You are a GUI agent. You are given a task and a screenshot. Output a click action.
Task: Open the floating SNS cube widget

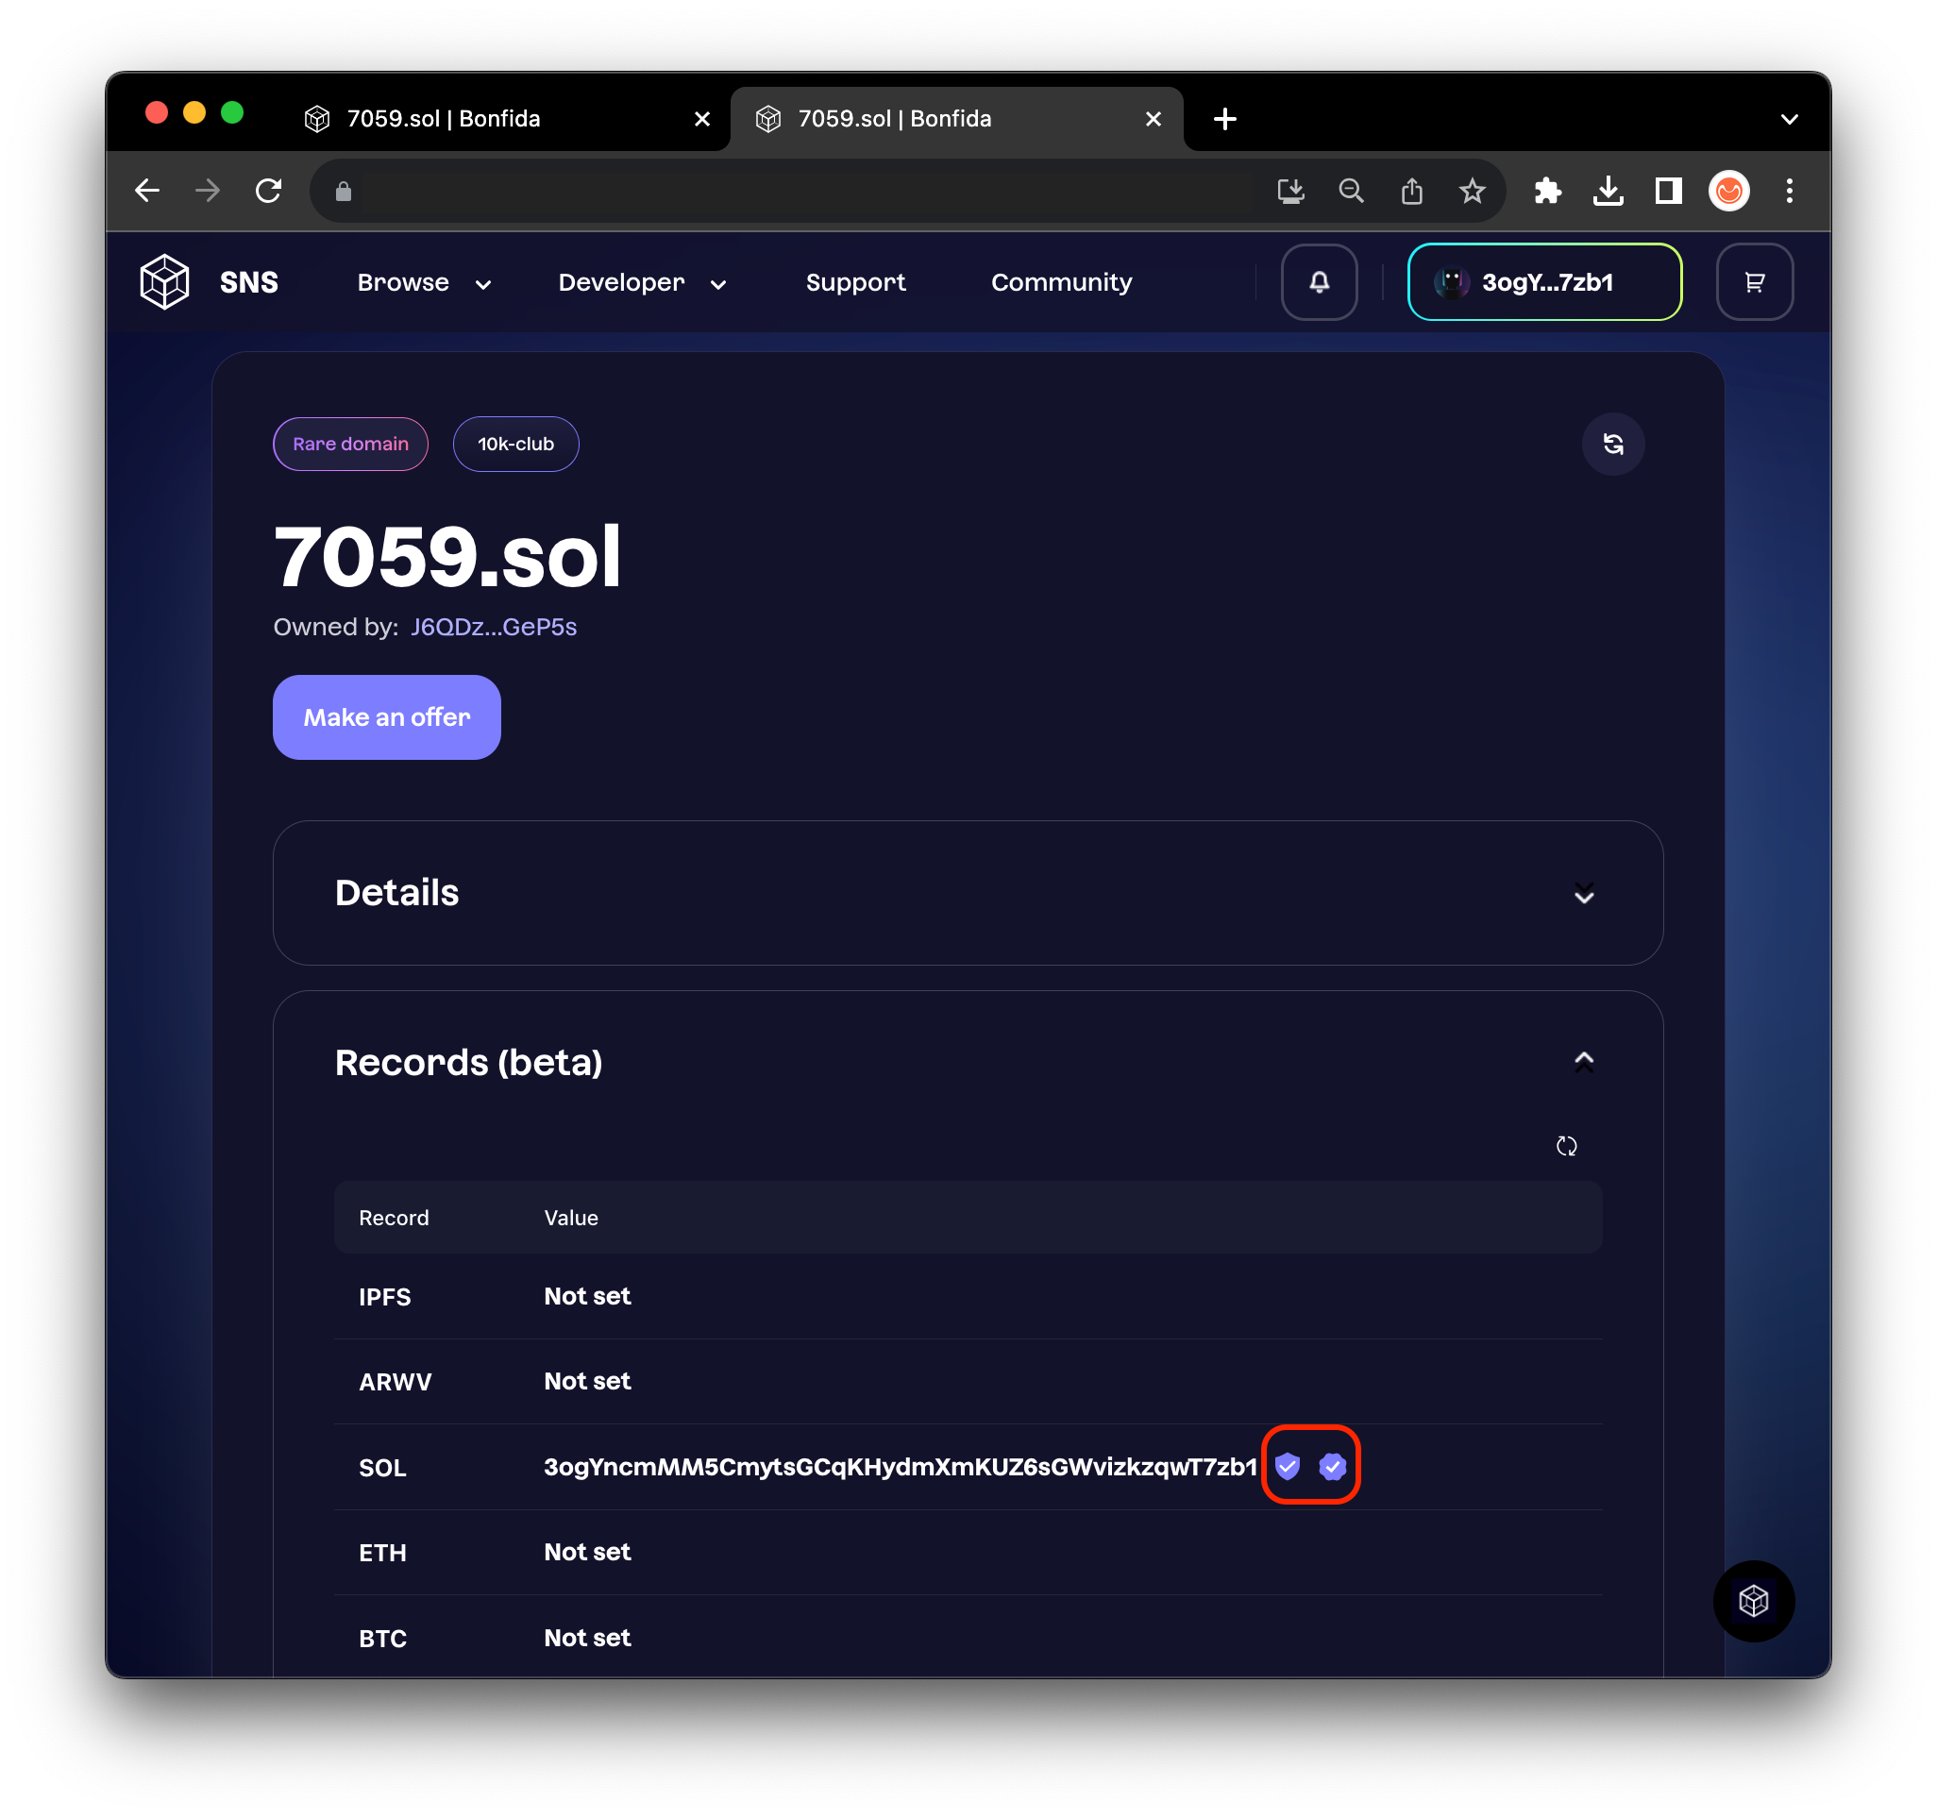tap(1753, 1601)
